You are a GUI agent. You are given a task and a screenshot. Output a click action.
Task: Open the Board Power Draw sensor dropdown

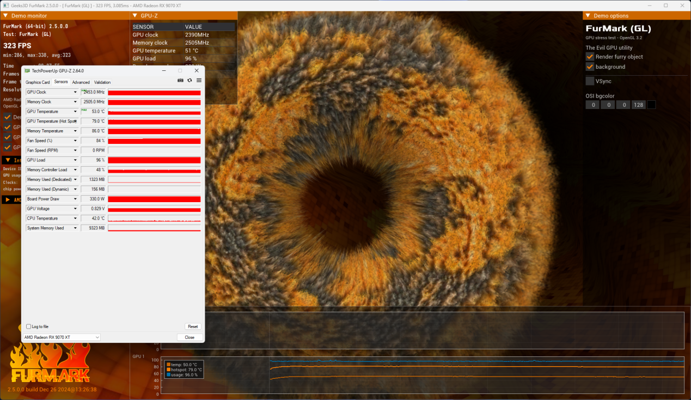click(x=76, y=199)
